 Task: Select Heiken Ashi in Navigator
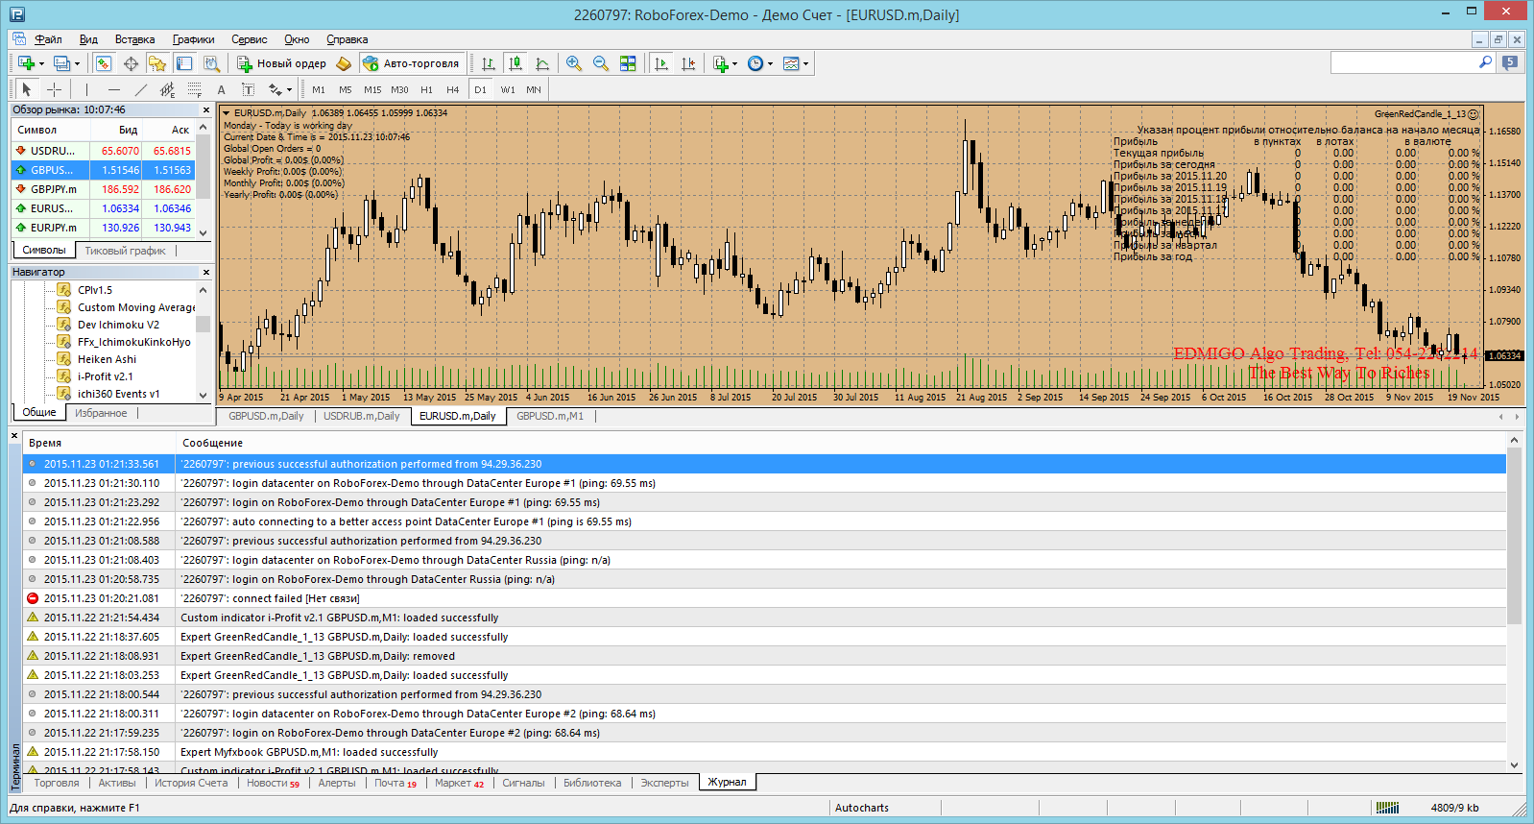tap(107, 359)
